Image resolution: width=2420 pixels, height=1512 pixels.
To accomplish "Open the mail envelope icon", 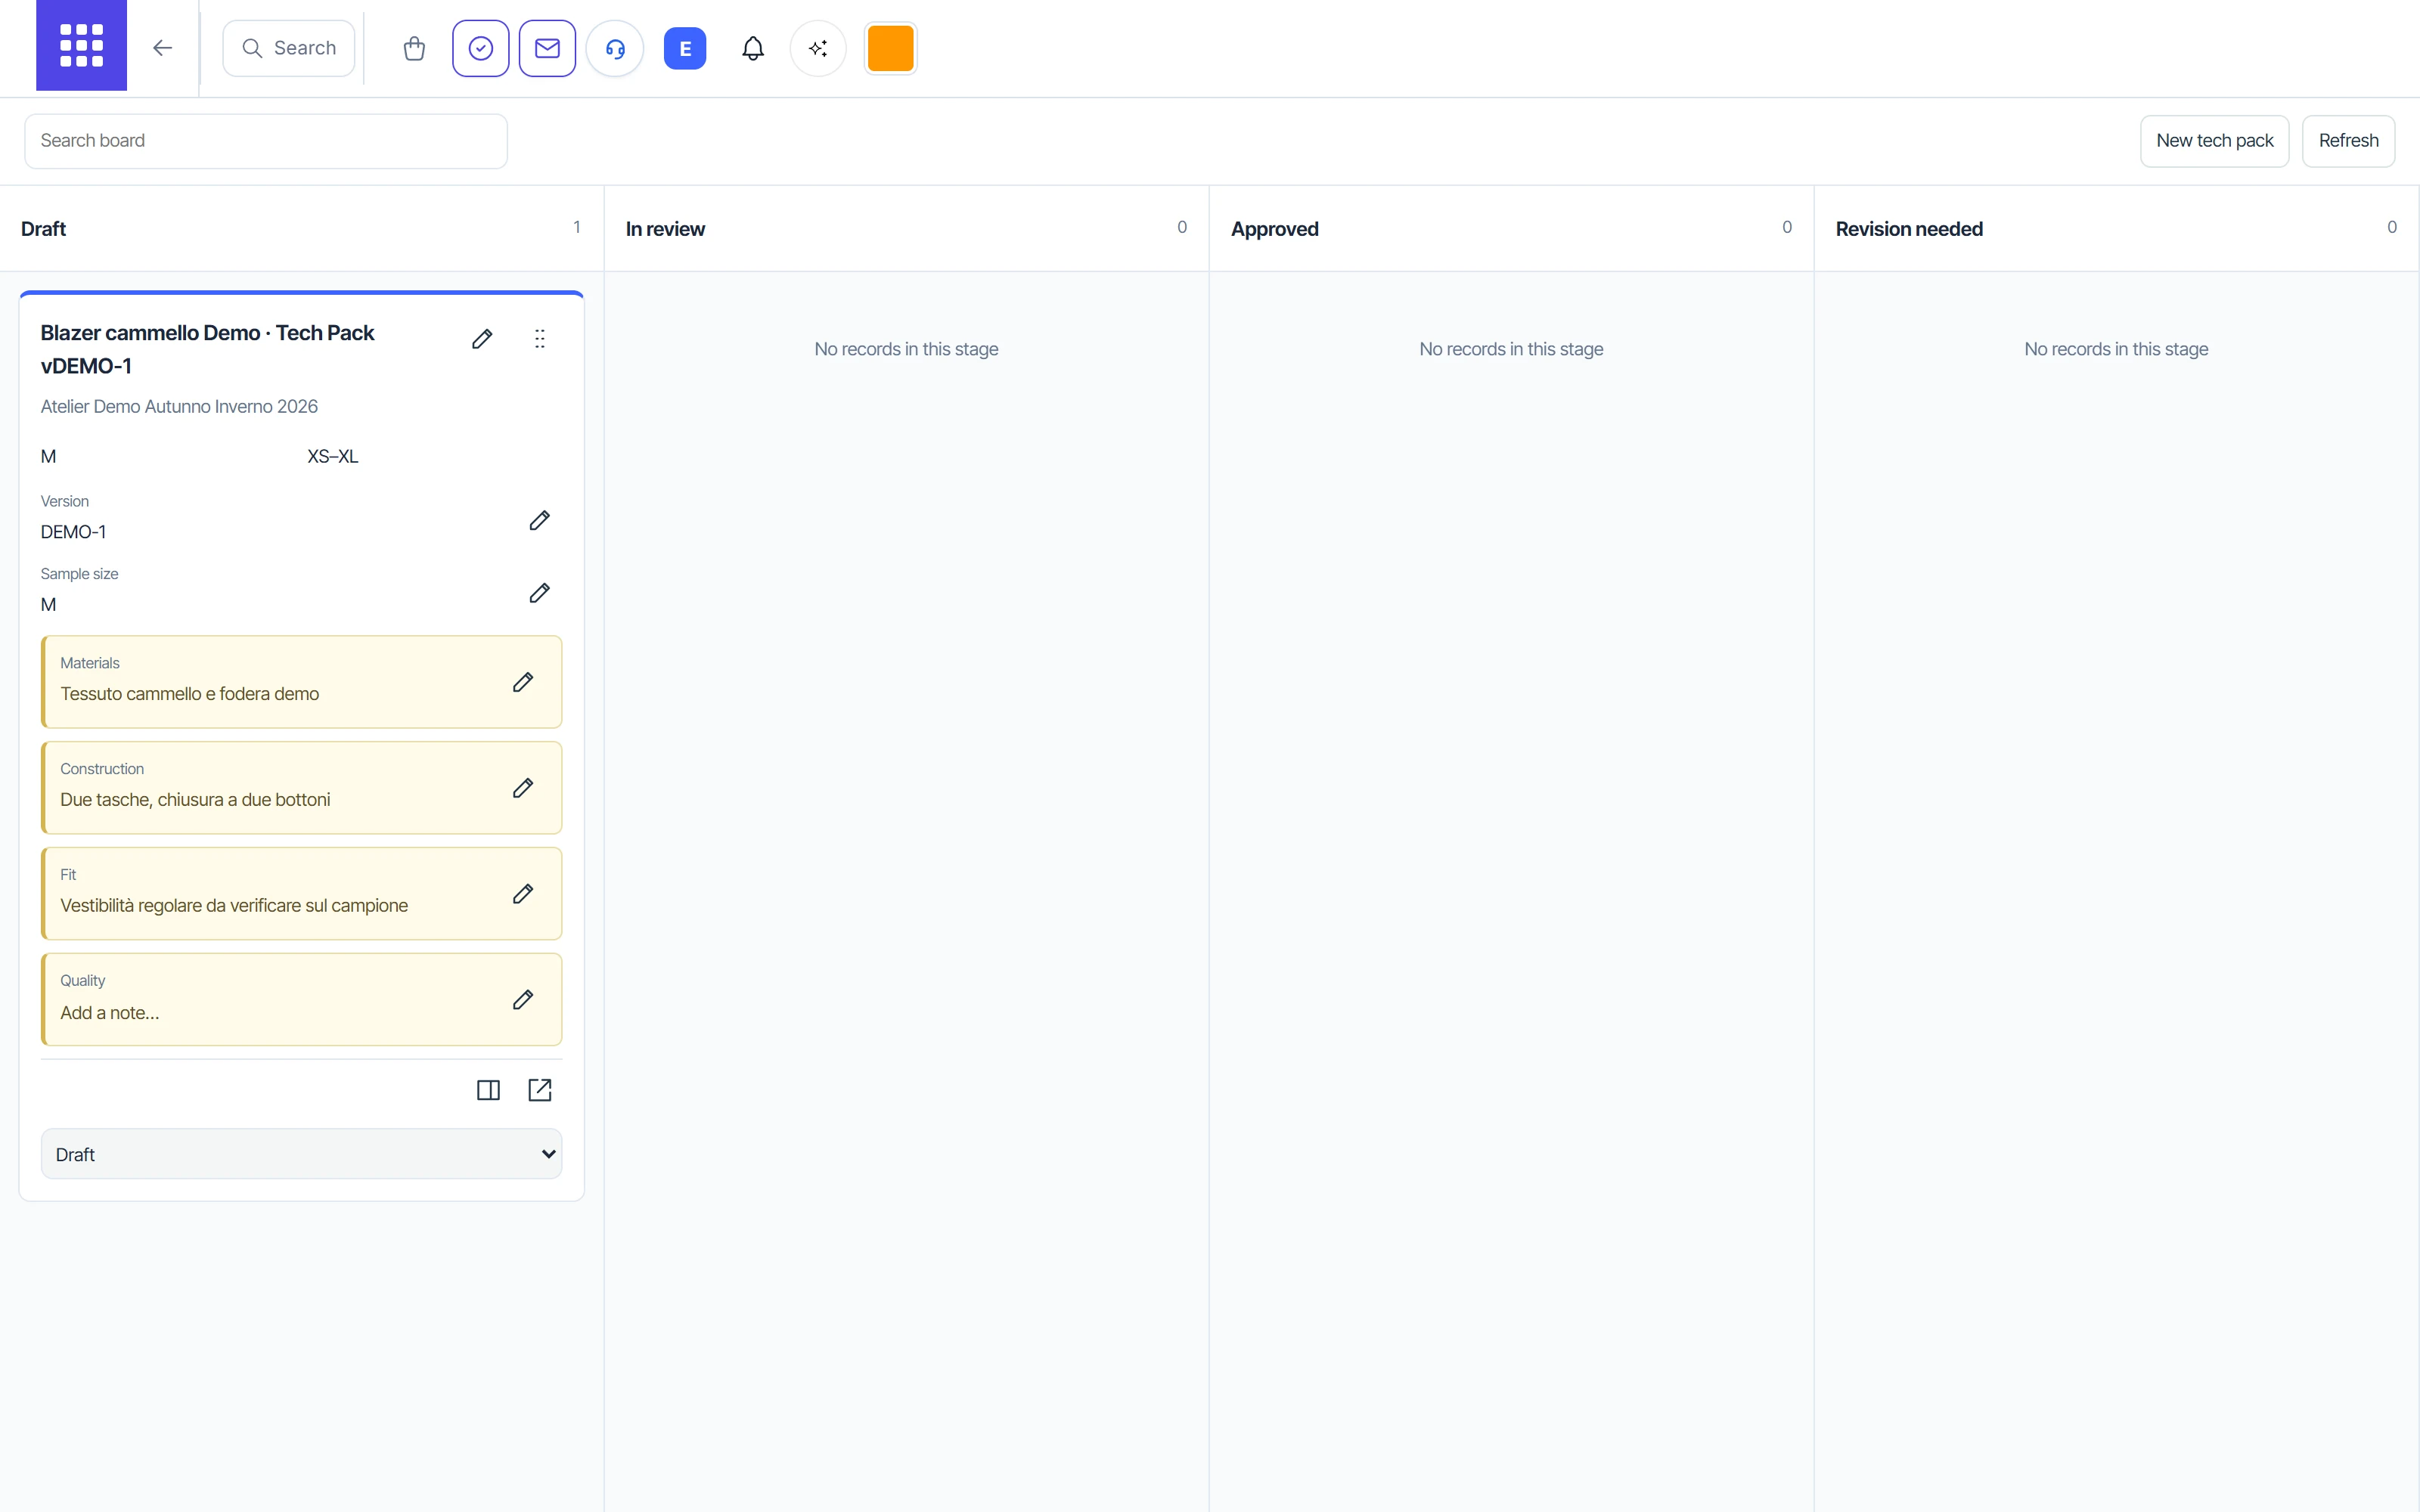I will coord(547,48).
